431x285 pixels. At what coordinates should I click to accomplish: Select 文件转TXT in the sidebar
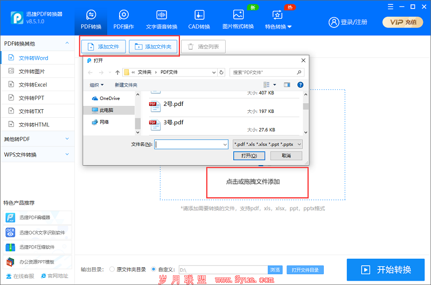pyautogui.click(x=38, y=111)
